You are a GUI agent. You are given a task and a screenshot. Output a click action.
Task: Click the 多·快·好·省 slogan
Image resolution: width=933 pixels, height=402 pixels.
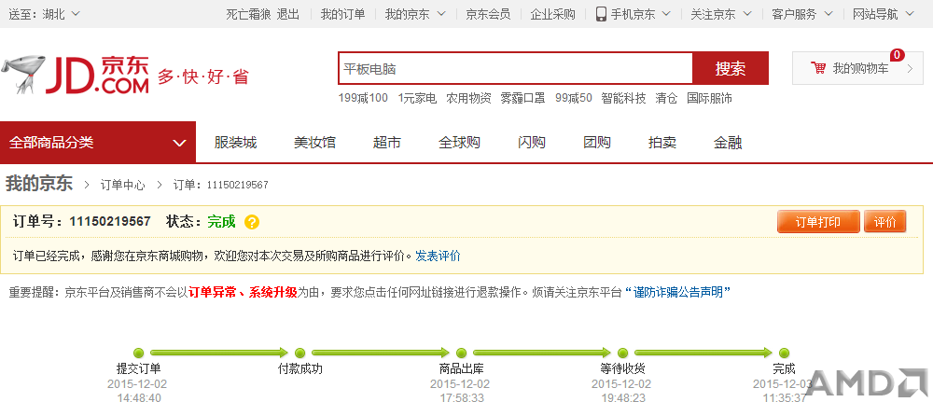click(x=202, y=76)
